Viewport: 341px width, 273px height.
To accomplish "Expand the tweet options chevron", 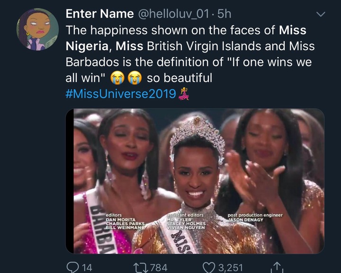I will 321,15.
